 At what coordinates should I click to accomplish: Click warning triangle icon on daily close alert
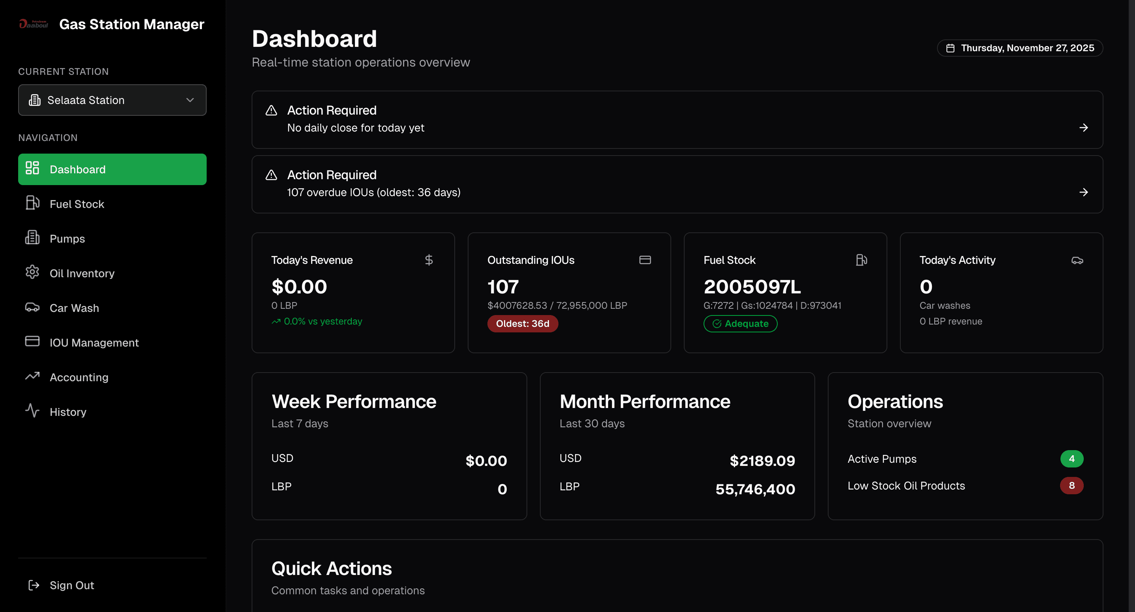click(x=271, y=110)
